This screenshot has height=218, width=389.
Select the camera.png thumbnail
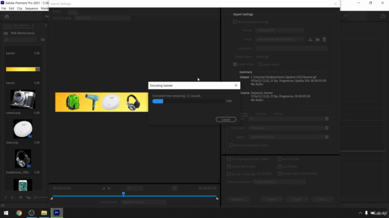point(23,99)
